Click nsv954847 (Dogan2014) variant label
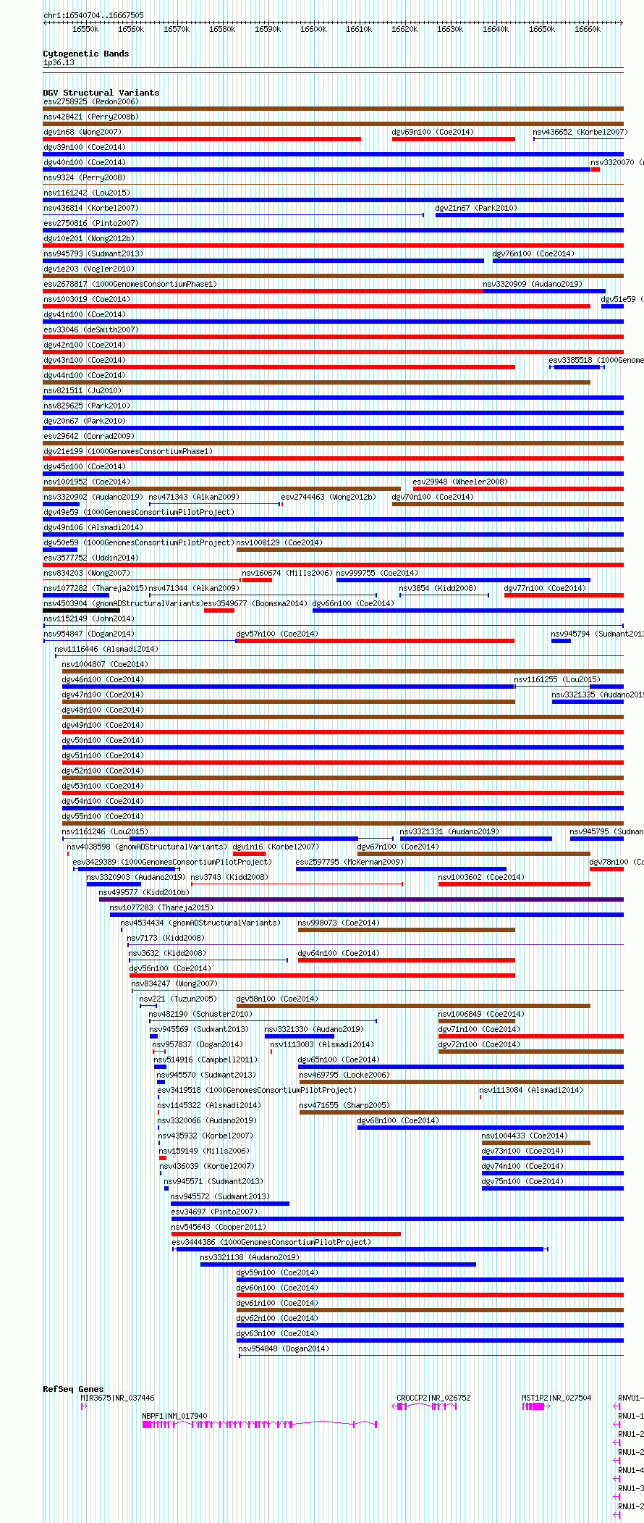This screenshot has height=1523, width=644. (x=88, y=634)
